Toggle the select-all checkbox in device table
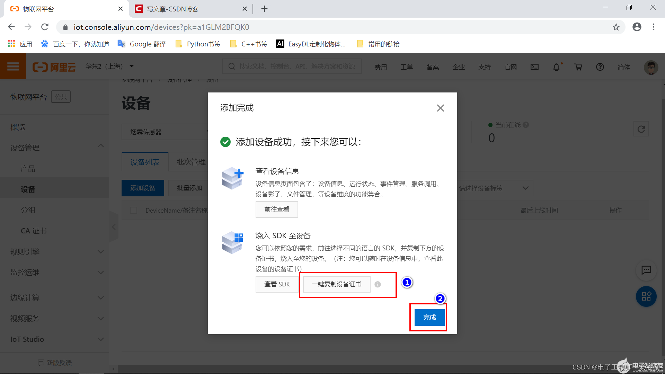This screenshot has width=665, height=374. point(133,211)
